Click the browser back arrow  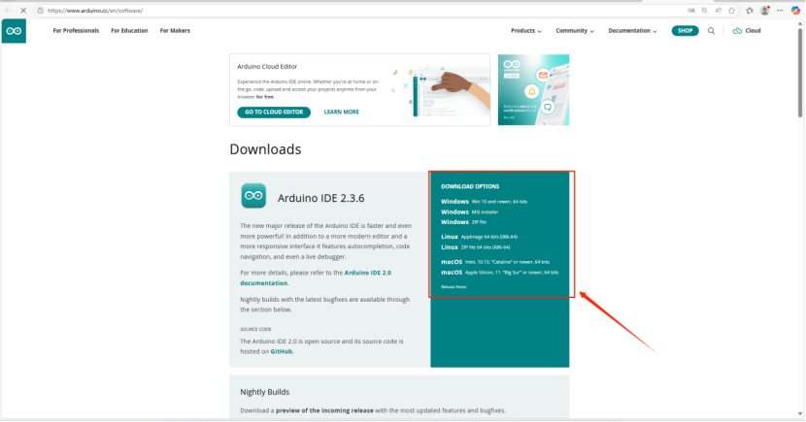pyautogui.click(x=8, y=10)
